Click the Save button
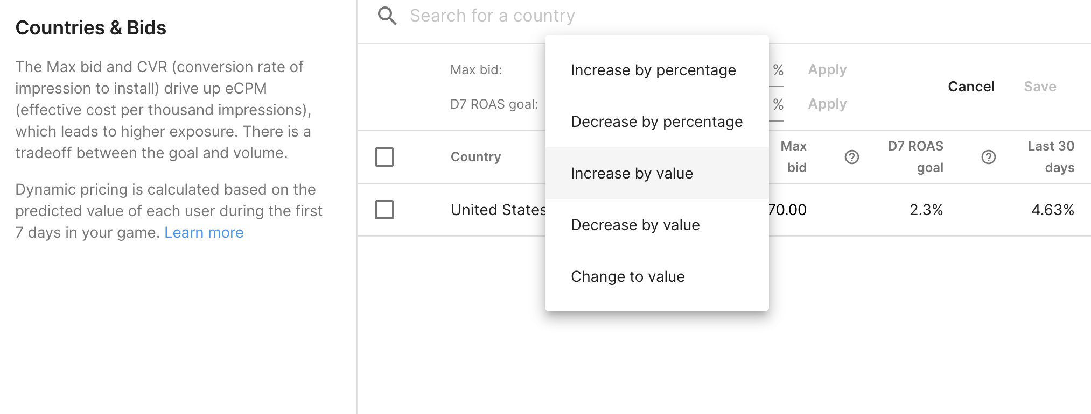Image resolution: width=1091 pixels, height=414 pixels. pos(1040,87)
